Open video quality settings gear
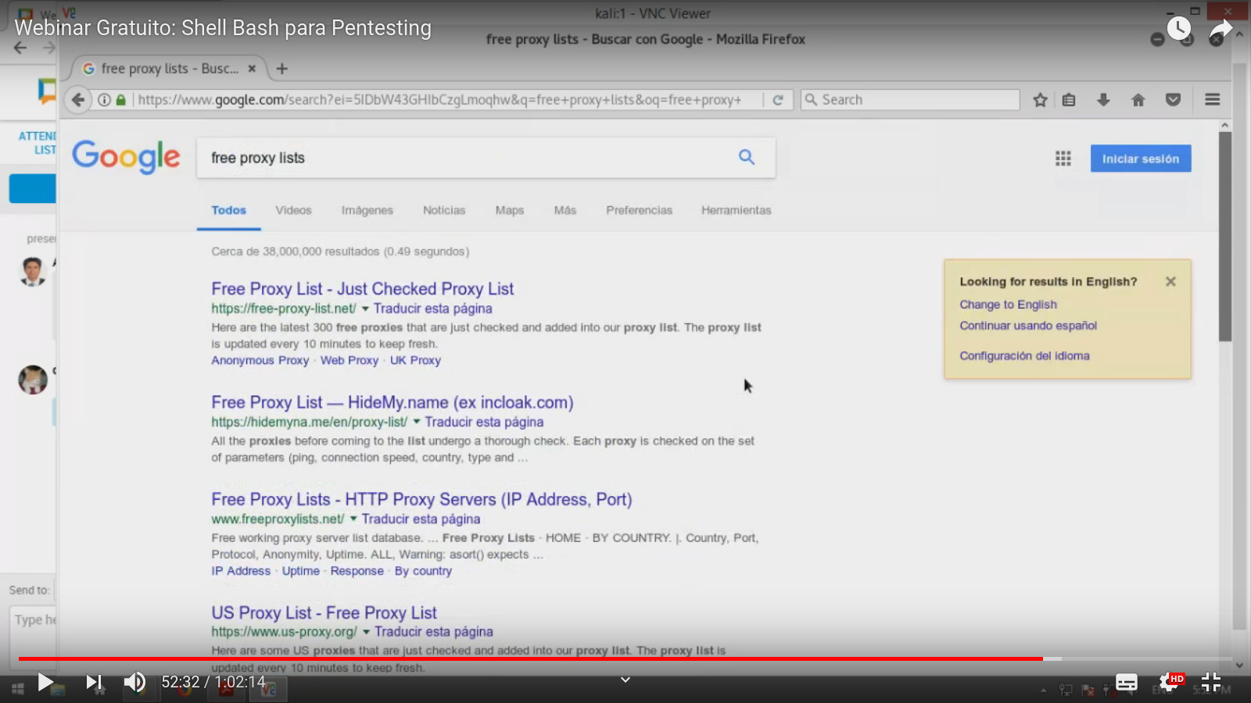1251x703 pixels. 1170,683
